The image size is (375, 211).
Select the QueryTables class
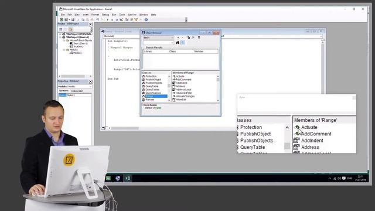[x=152, y=90]
